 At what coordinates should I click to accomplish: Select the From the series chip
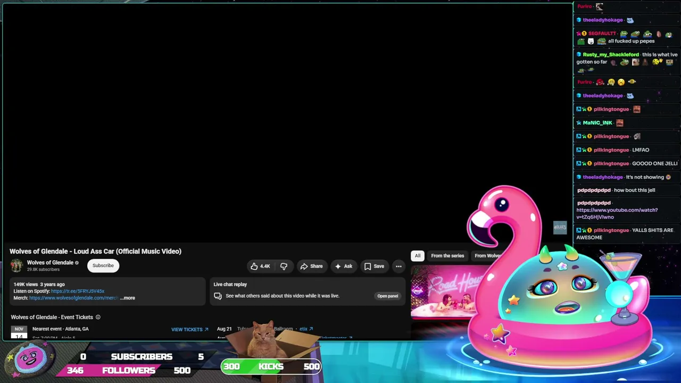(x=447, y=256)
